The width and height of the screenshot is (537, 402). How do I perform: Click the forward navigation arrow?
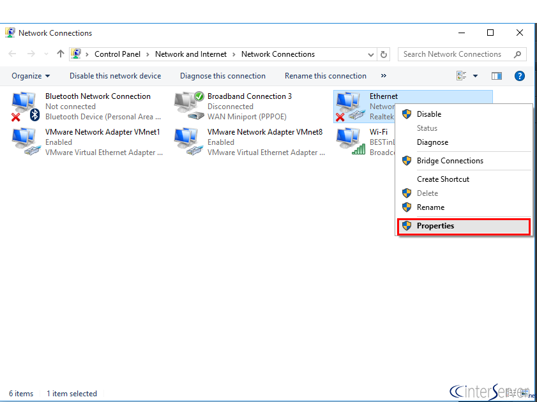(31, 54)
